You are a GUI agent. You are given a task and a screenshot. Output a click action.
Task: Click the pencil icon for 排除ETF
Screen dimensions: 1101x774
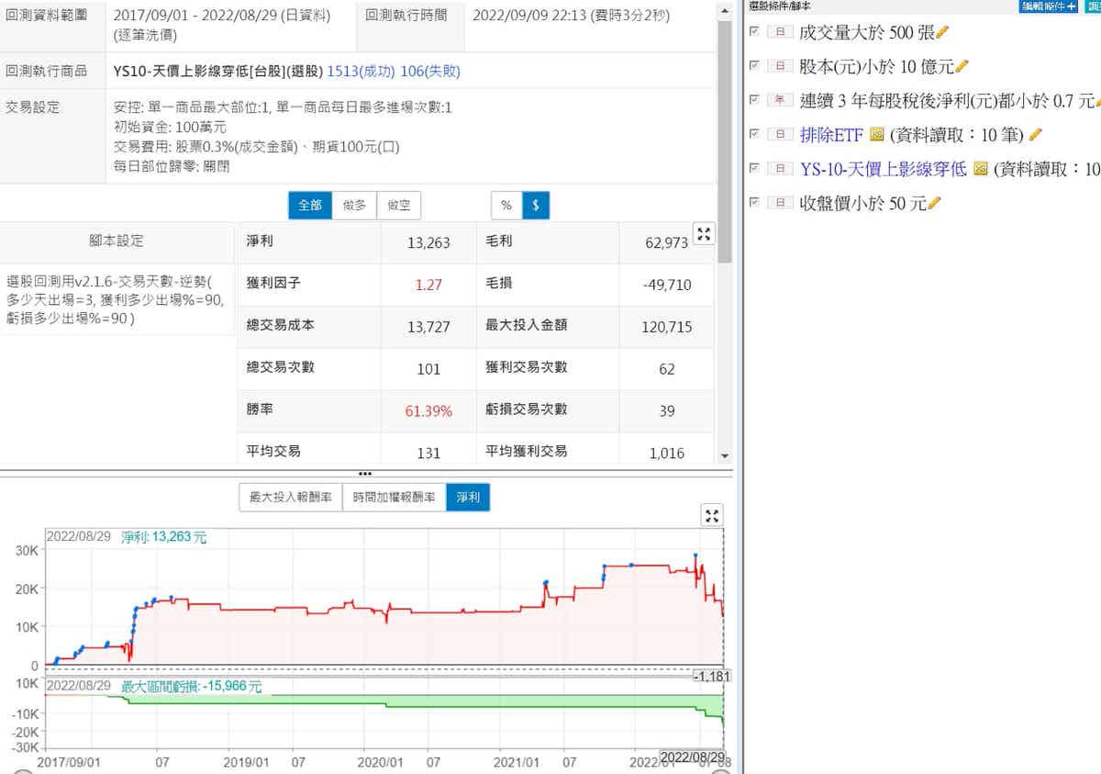point(1036,136)
